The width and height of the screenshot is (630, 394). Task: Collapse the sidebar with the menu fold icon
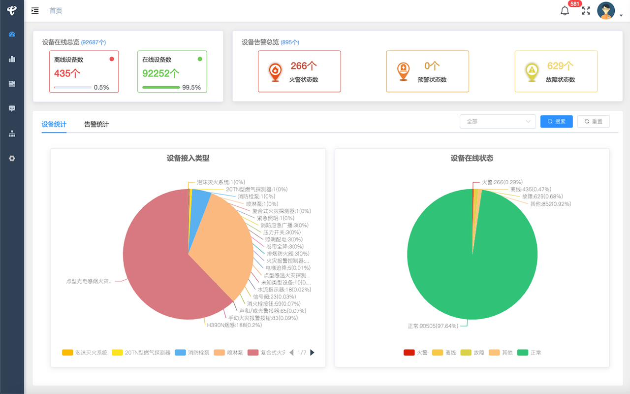35,10
